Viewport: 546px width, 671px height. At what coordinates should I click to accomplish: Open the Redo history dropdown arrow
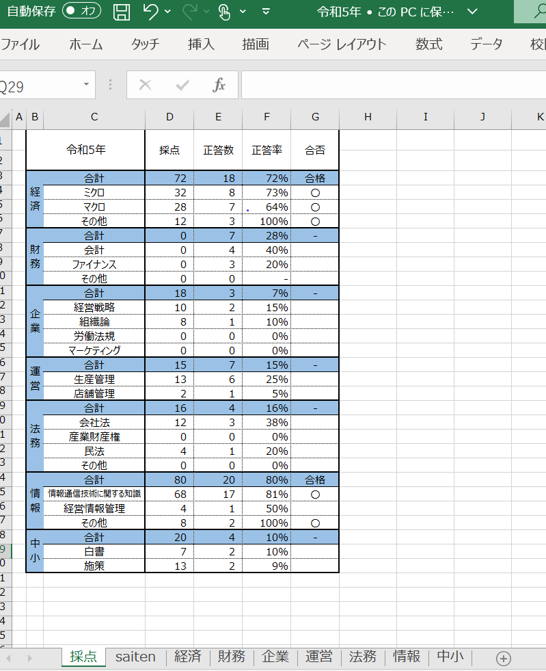point(206,12)
